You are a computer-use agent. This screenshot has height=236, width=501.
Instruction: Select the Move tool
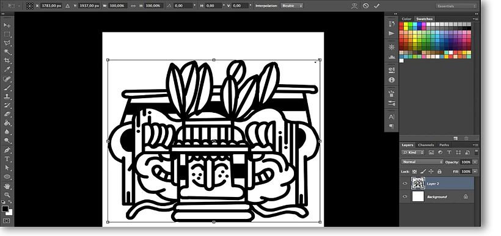pyautogui.click(x=7, y=25)
